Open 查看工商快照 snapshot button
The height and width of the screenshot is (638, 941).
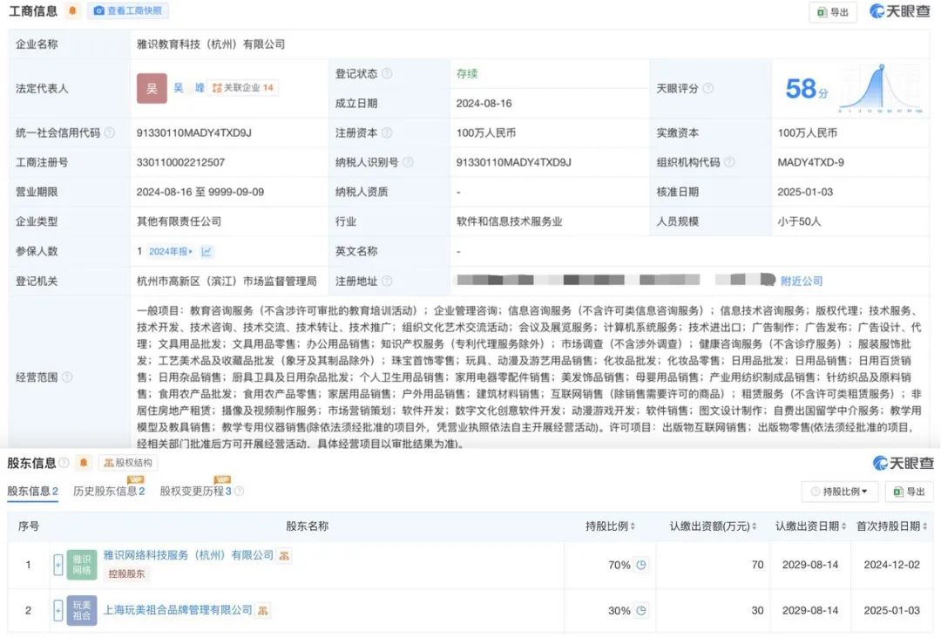128,10
